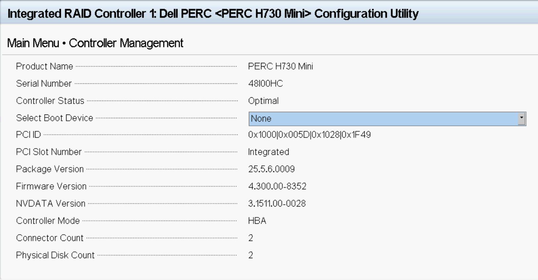Open the Select Boot Device dropdown arrow
The image size is (538, 280).
pos(521,118)
